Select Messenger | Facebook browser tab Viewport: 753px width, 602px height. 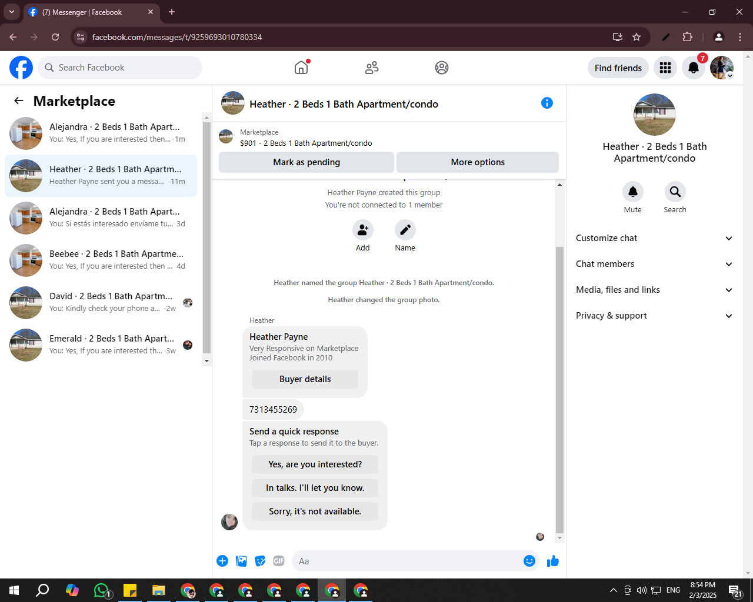tap(91, 12)
